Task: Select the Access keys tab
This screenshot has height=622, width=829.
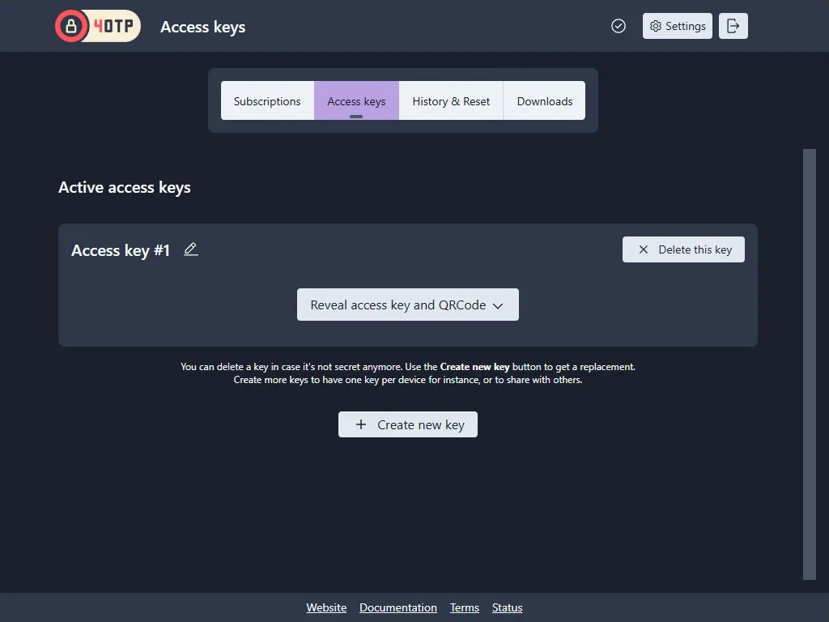Action: click(x=356, y=100)
